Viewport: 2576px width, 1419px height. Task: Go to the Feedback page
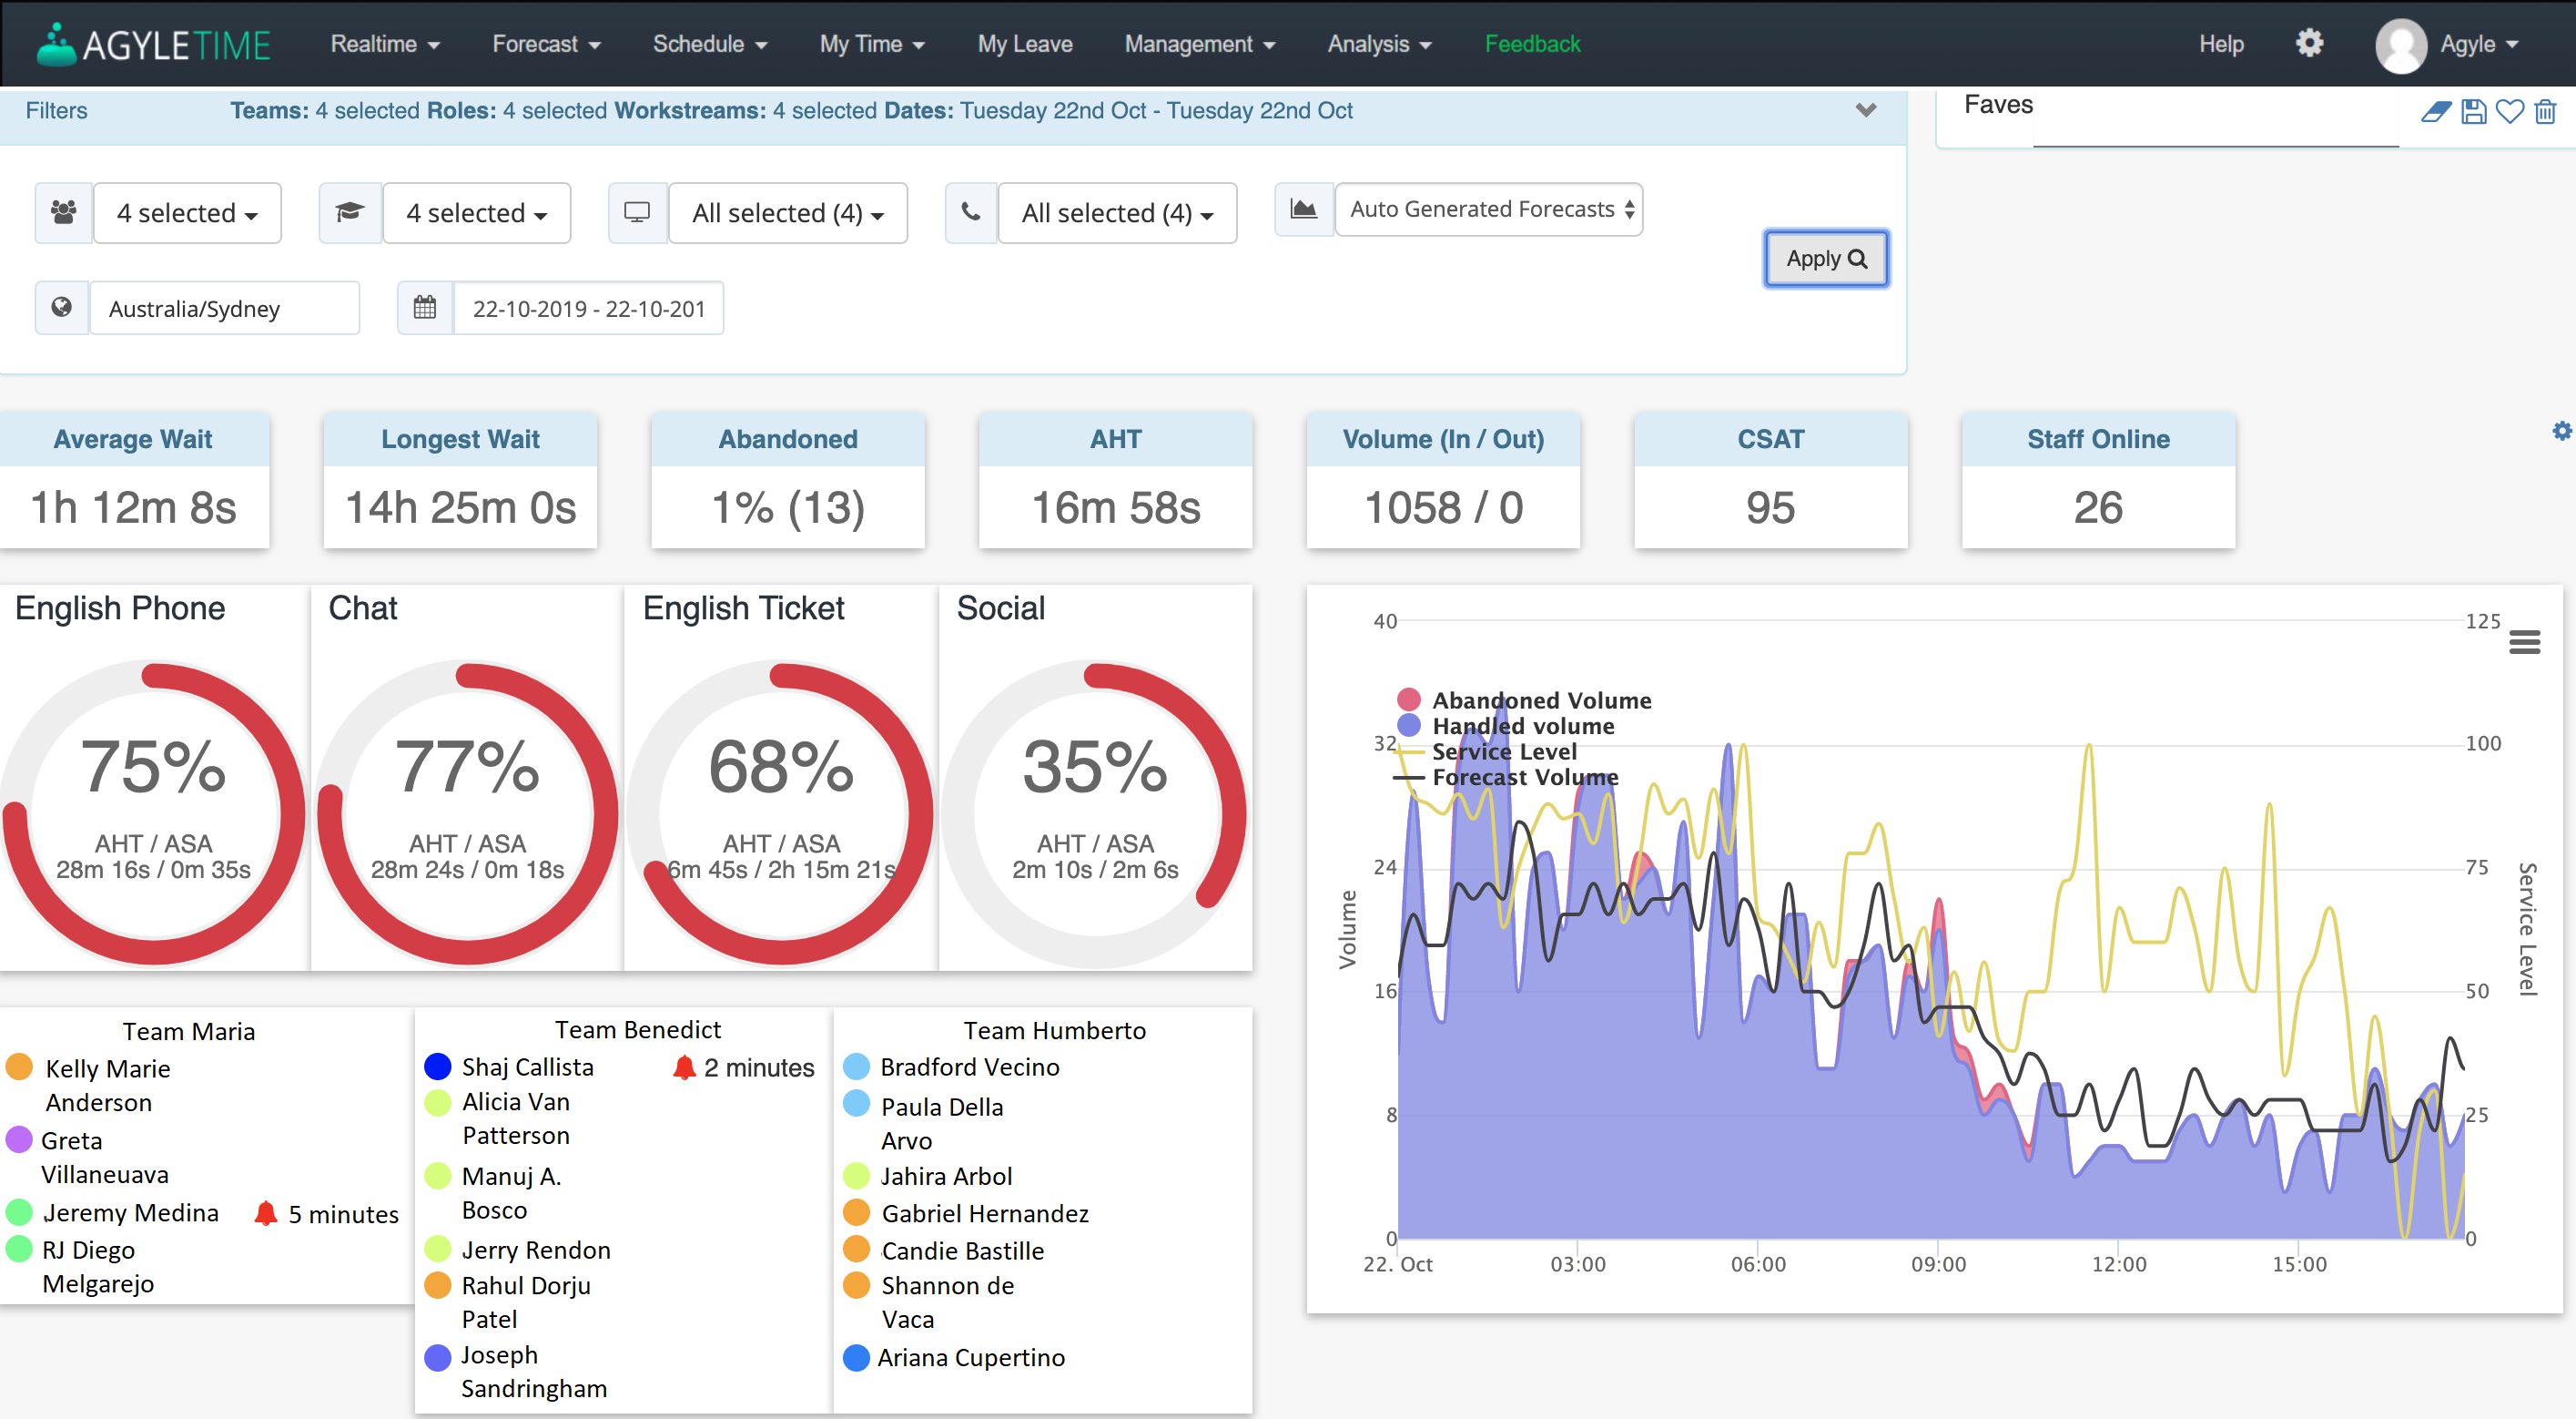pyautogui.click(x=1532, y=44)
